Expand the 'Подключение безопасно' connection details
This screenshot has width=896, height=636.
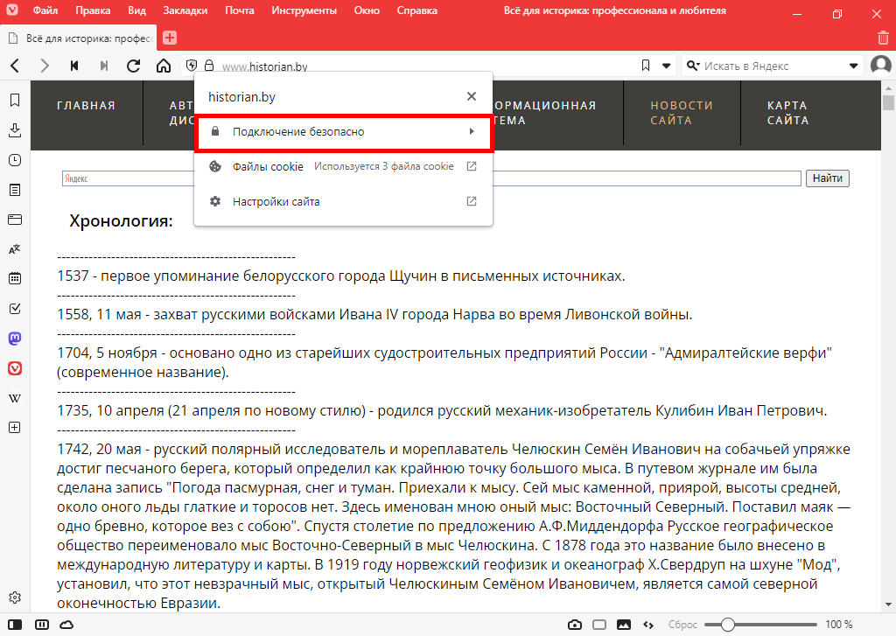tap(344, 132)
